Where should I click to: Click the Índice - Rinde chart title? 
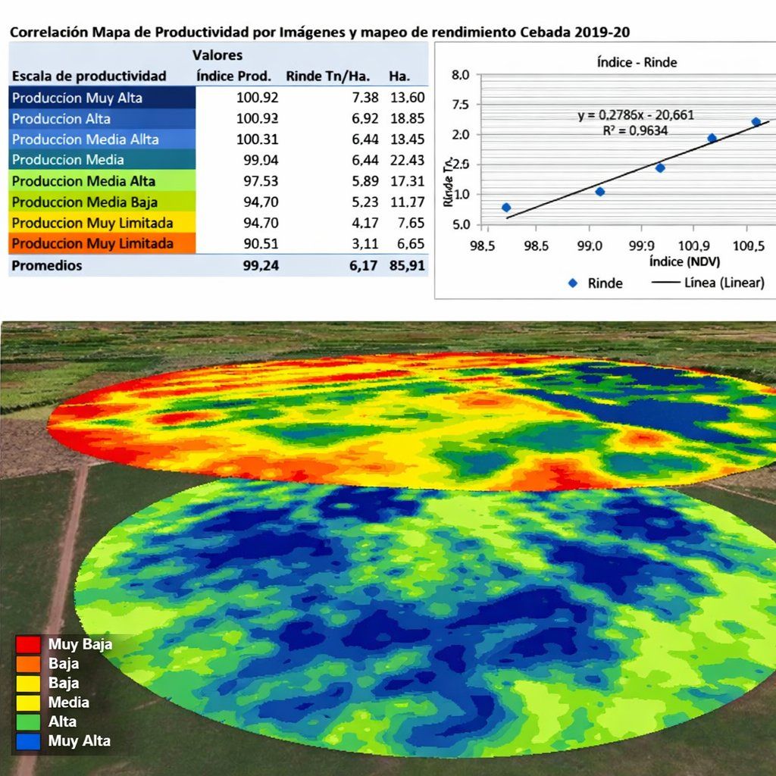coord(637,63)
